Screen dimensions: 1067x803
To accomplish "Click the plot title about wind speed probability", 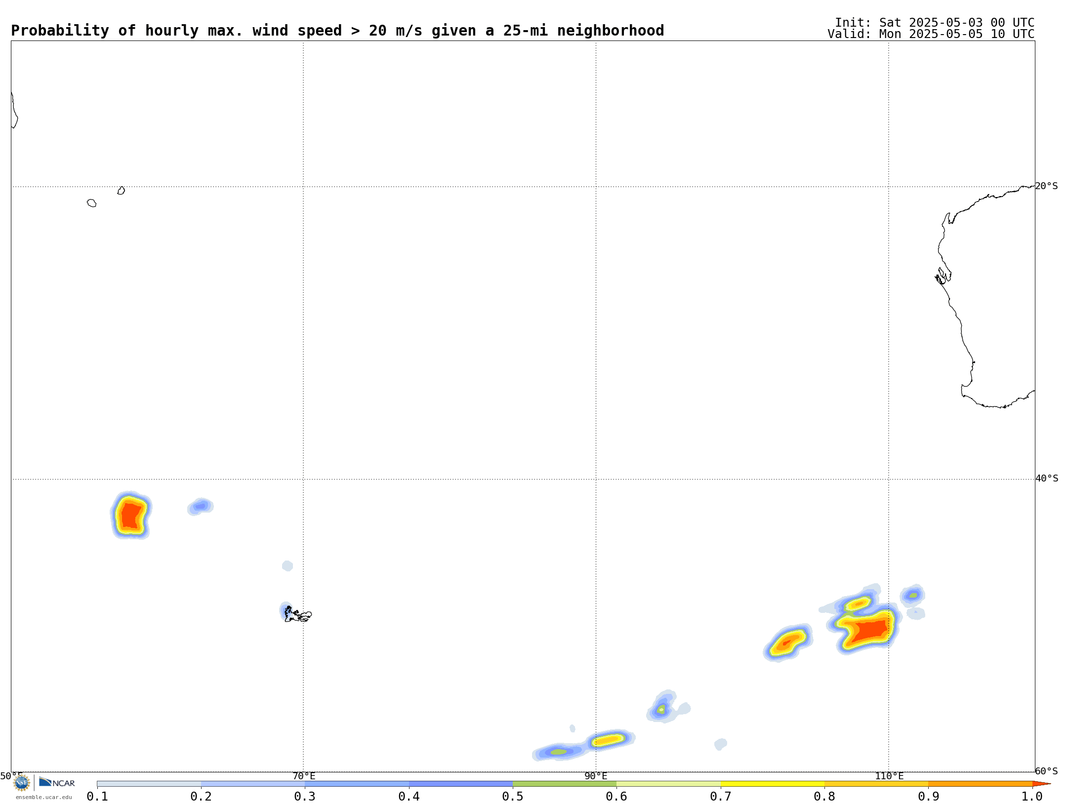I will pos(337,31).
